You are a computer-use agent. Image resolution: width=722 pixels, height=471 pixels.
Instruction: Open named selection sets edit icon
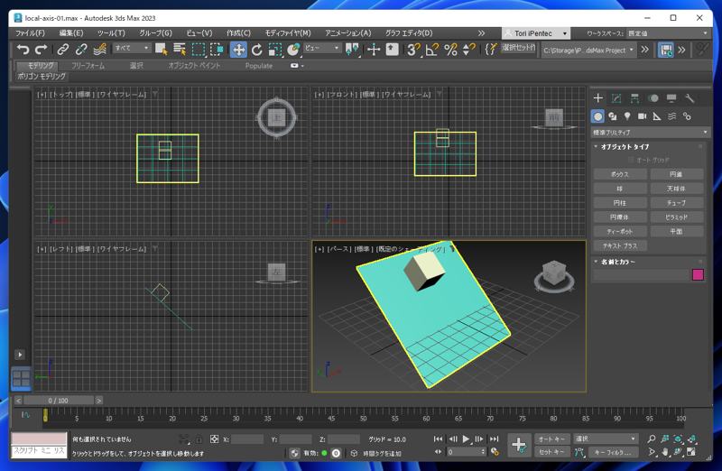490,50
